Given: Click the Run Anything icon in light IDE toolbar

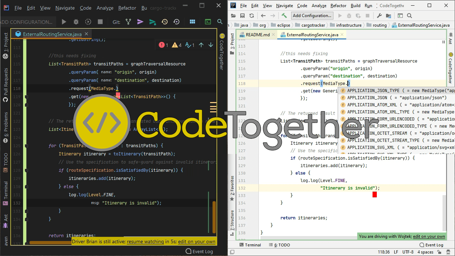Looking at the screenshot, I should [400, 16].
